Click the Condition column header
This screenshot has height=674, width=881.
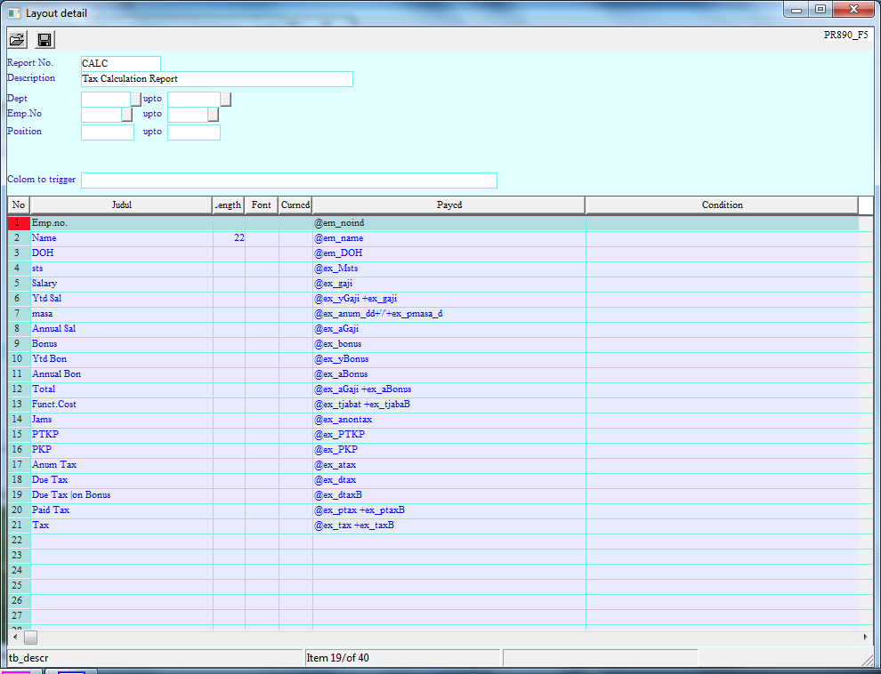722,205
